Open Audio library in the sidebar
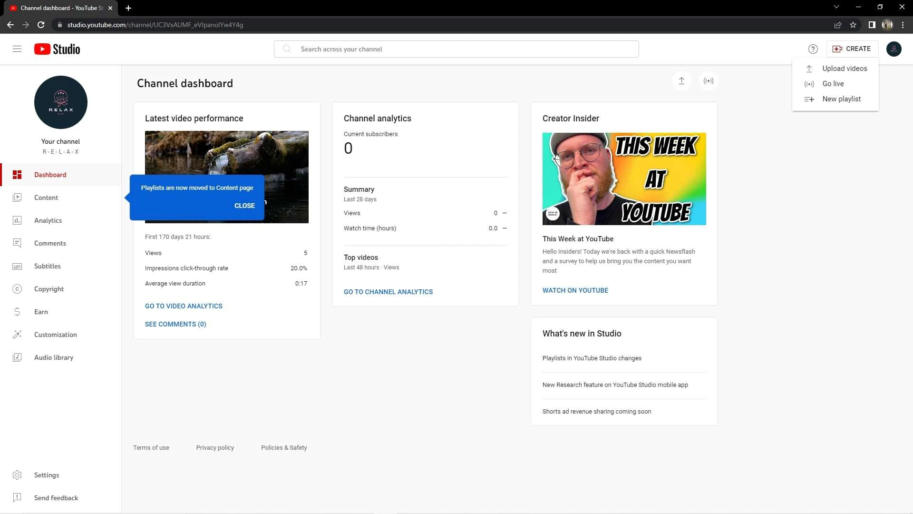This screenshot has height=514, width=913. tap(53, 357)
